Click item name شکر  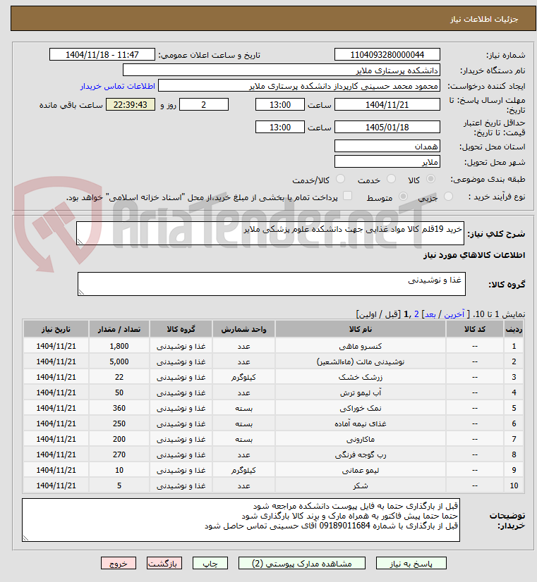(x=360, y=486)
